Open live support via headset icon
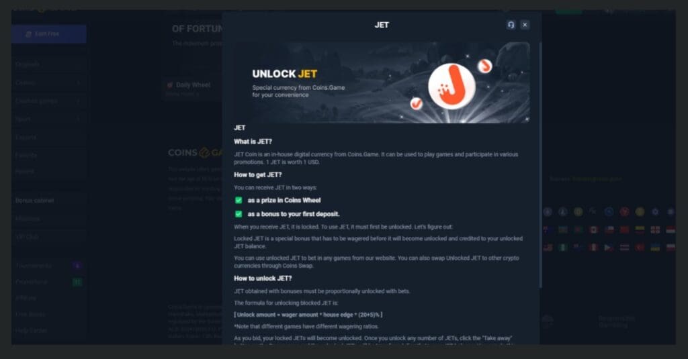Screen dimensions: 688x359 [x=511, y=25]
